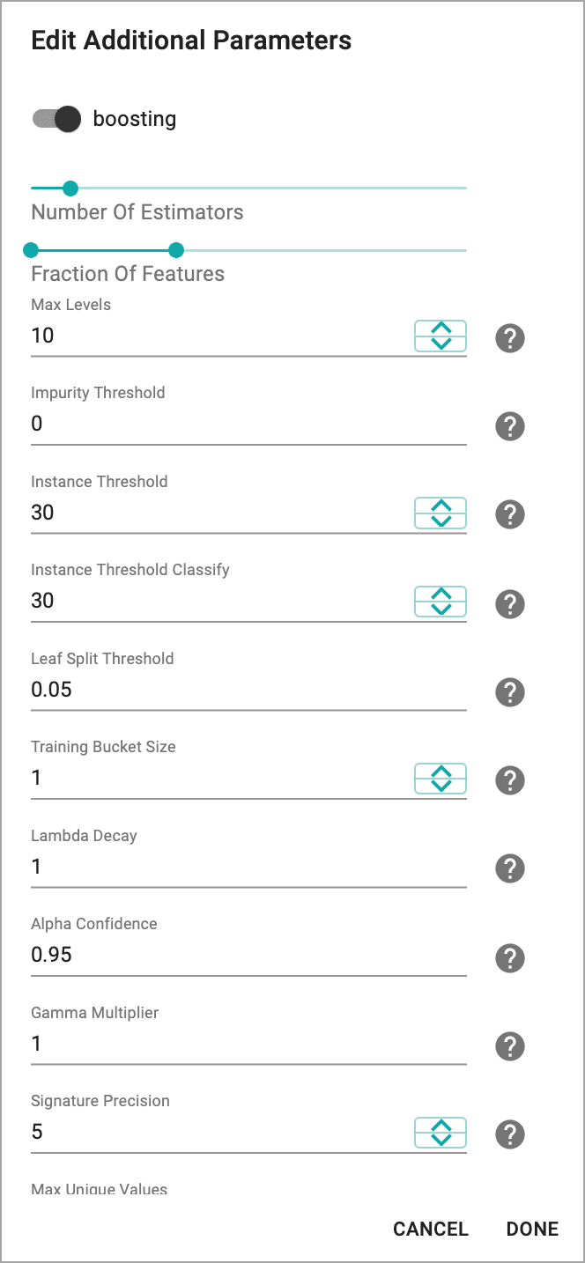
Task: Decrease Signature Precision with down arrow
Action: (x=441, y=1140)
